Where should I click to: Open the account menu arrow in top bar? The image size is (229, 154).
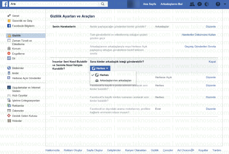point(225,4)
